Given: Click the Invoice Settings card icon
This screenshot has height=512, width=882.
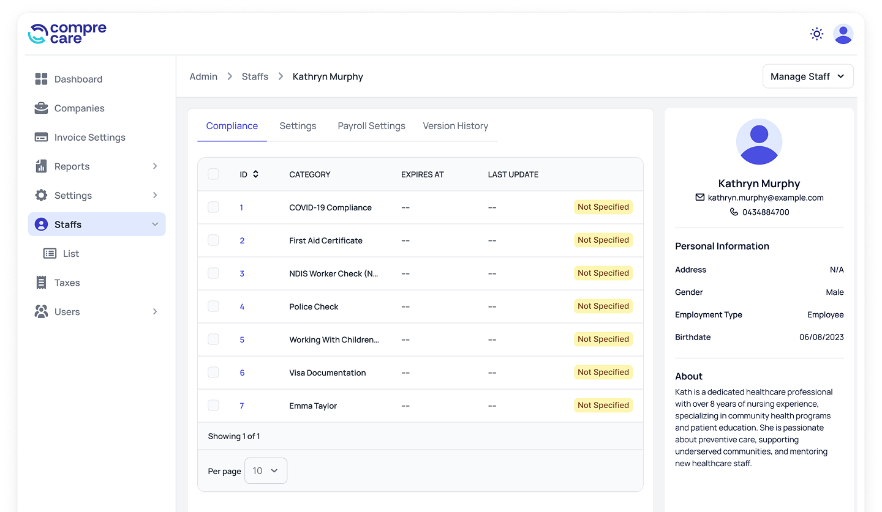Looking at the screenshot, I should point(41,137).
